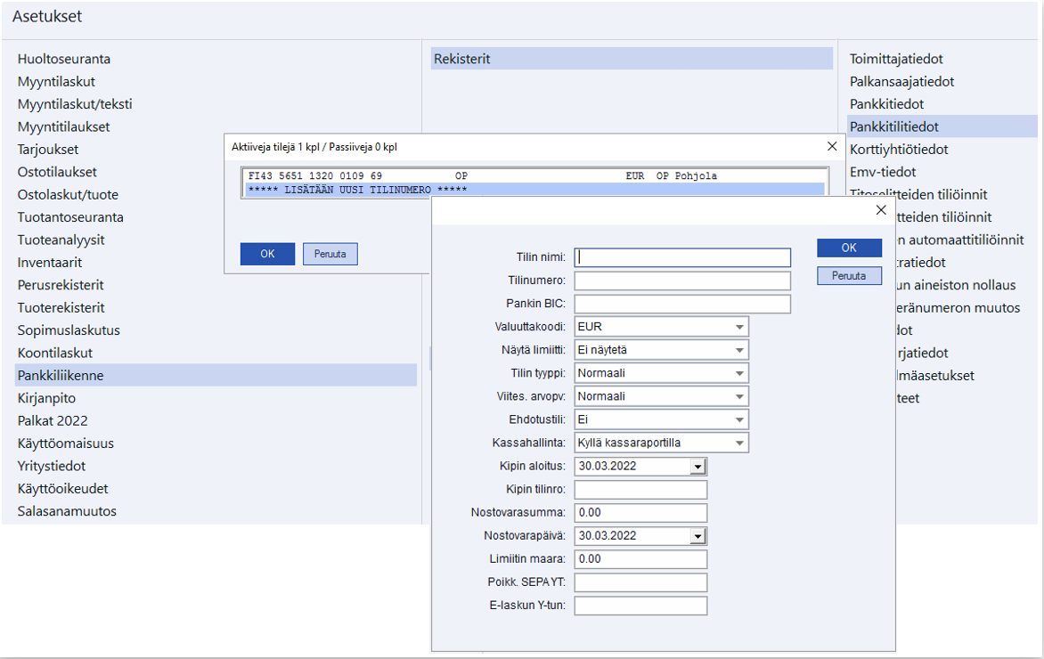Expand the Valuuttakoodi dropdown
The image size is (1044, 659).
[739, 327]
